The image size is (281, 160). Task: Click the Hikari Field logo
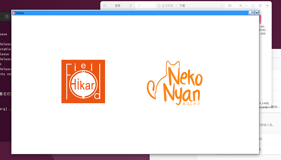click(83, 81)
